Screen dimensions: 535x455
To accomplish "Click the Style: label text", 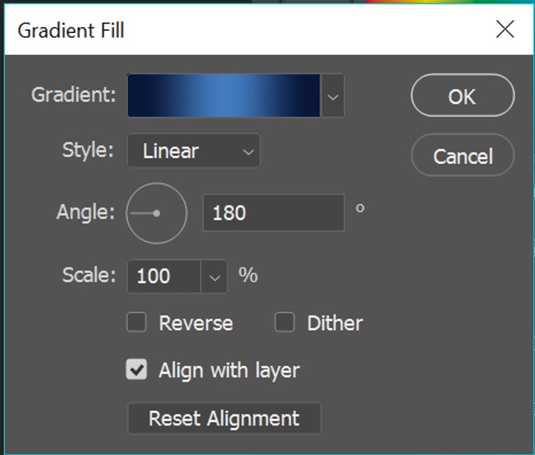I will click(88, 151).
